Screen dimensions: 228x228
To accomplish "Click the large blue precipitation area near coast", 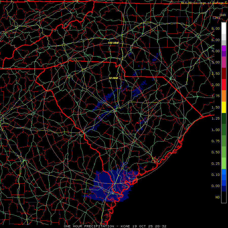I will 110,185.
